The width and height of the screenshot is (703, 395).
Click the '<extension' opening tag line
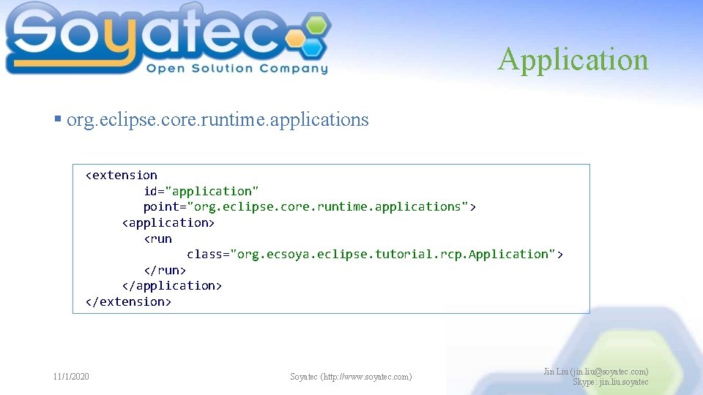[121, 175]
